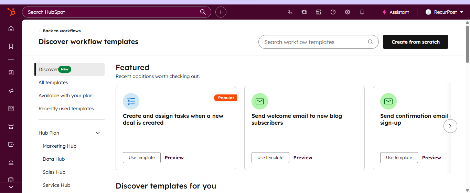
Task: Collapse the Hub Plan section chevron
Action: click(98, 133)
